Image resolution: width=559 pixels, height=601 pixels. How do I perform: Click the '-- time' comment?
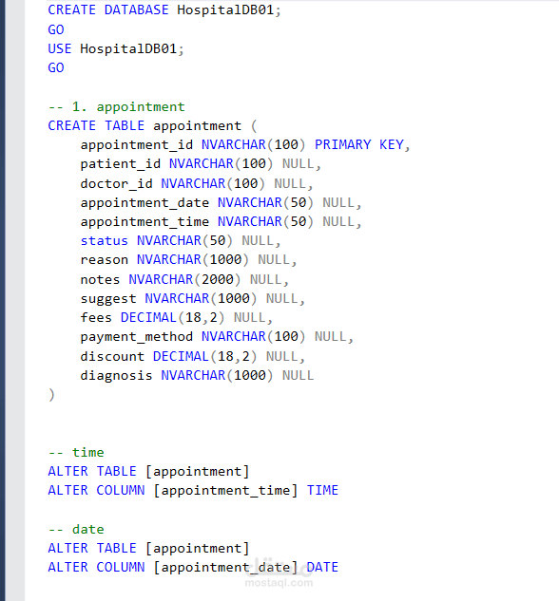pos(76,452)
